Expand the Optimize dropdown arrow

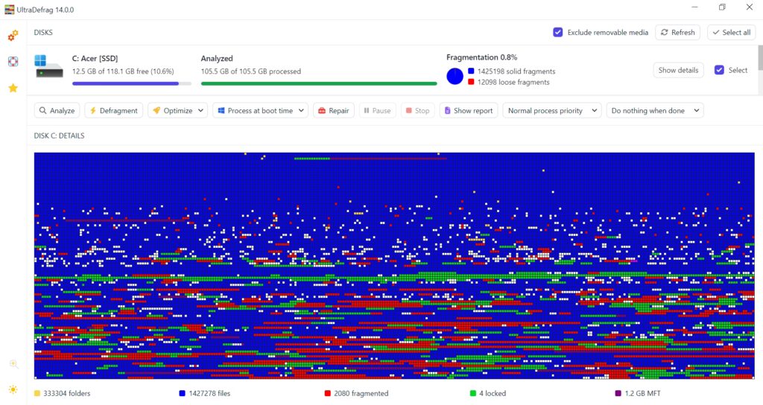pos(200,110)
